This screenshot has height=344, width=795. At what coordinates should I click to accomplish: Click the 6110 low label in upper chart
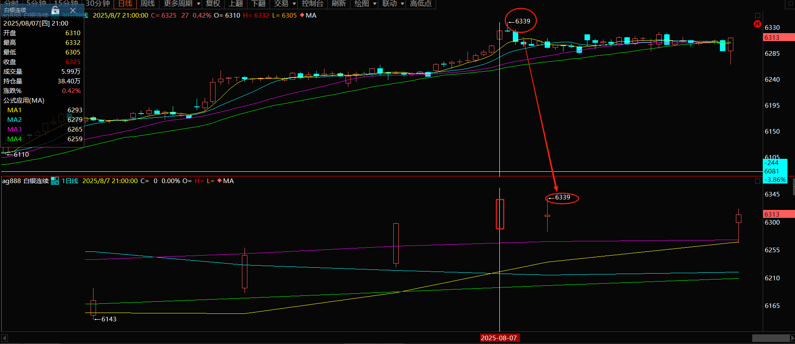coord(21,155)
